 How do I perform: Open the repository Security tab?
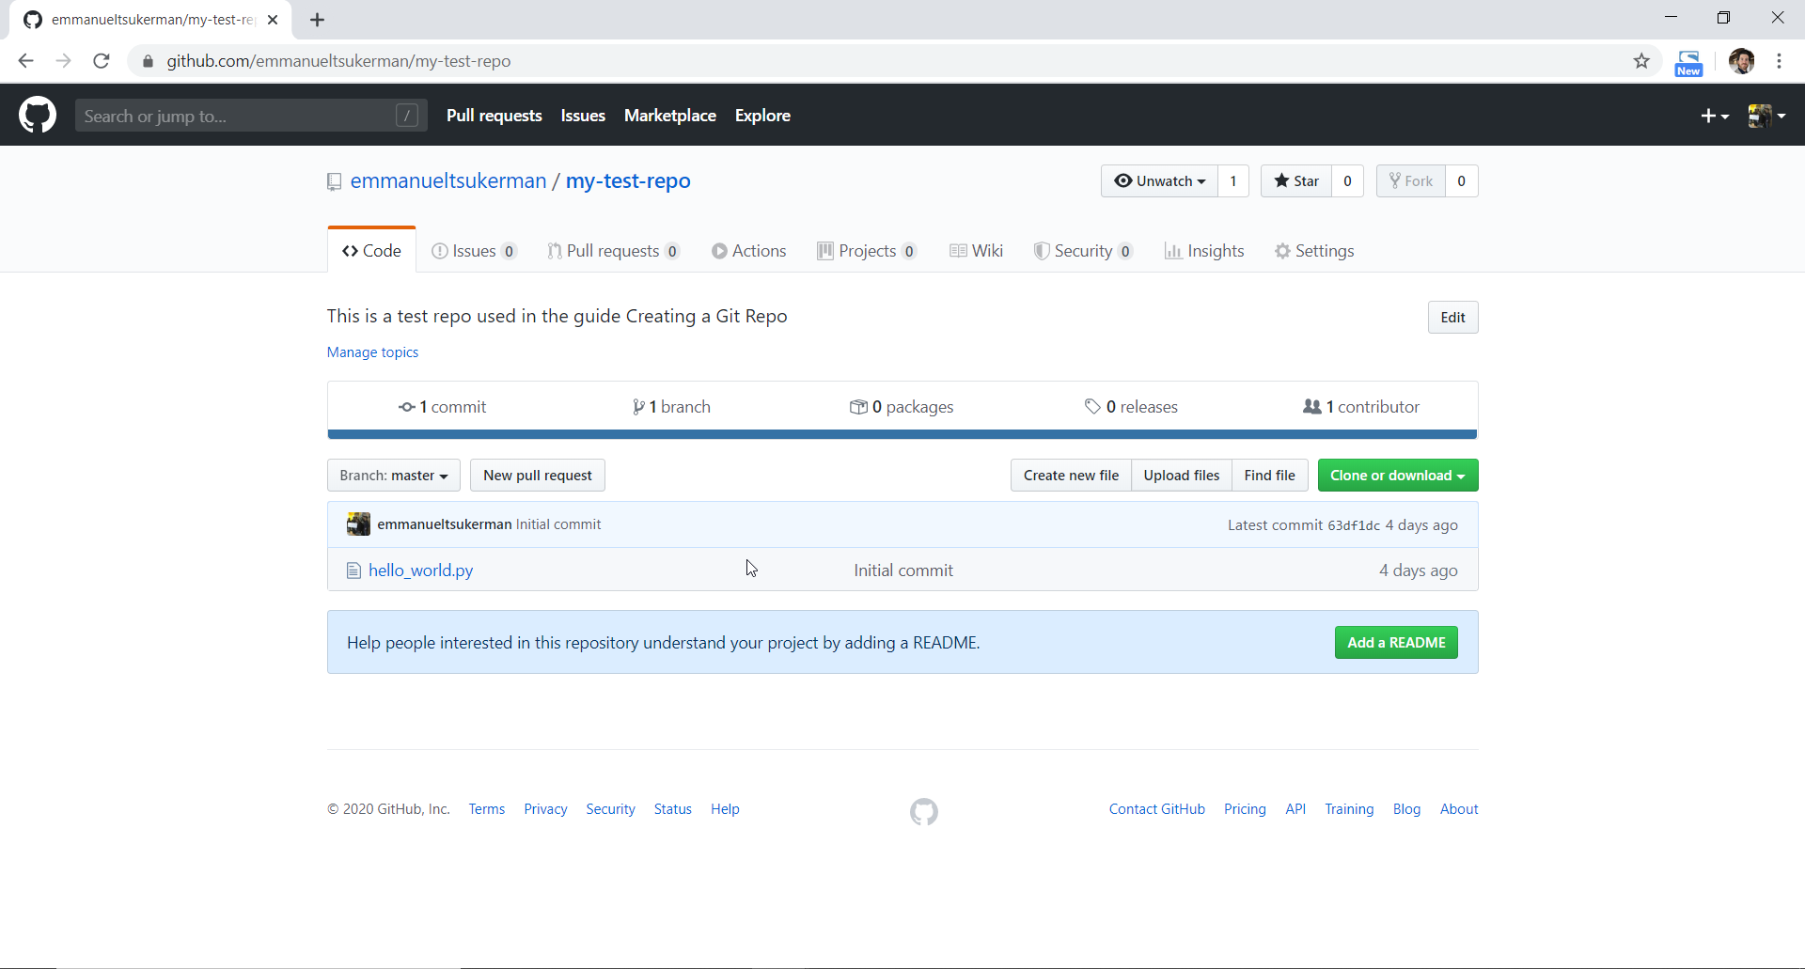(1083, 251)
